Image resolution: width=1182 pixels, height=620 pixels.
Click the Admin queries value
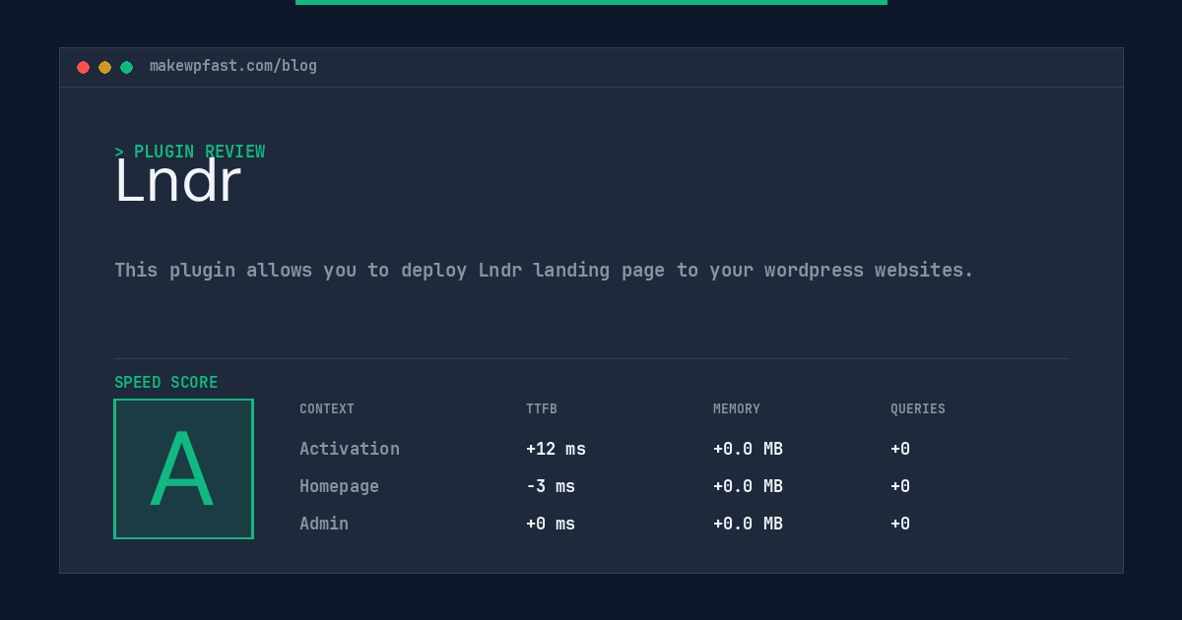coord(900,524)
